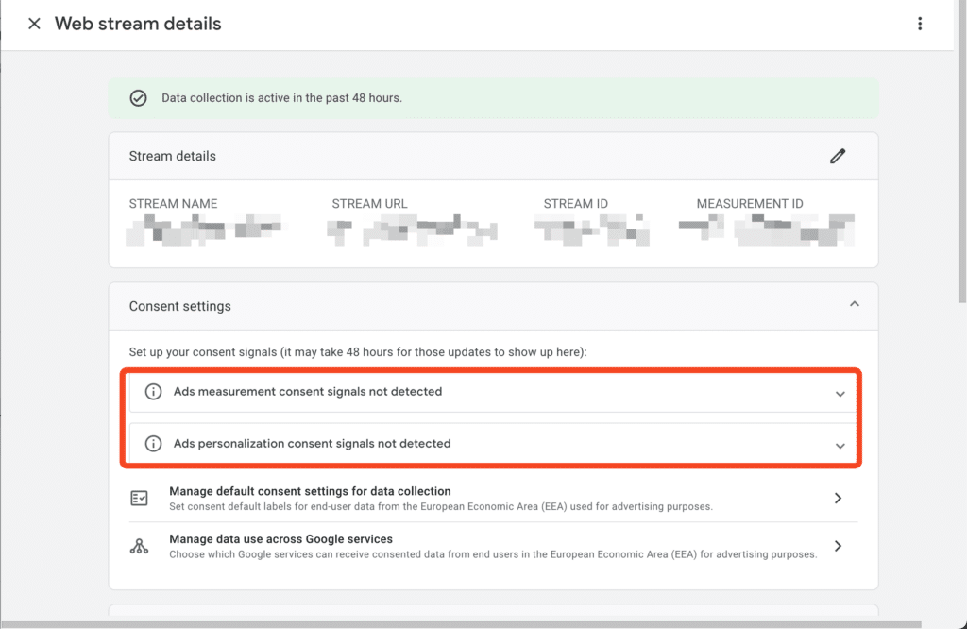Click the info icon beside Ads personalization signals
This screenshot has height=629, width=967.
pos(153,444)
